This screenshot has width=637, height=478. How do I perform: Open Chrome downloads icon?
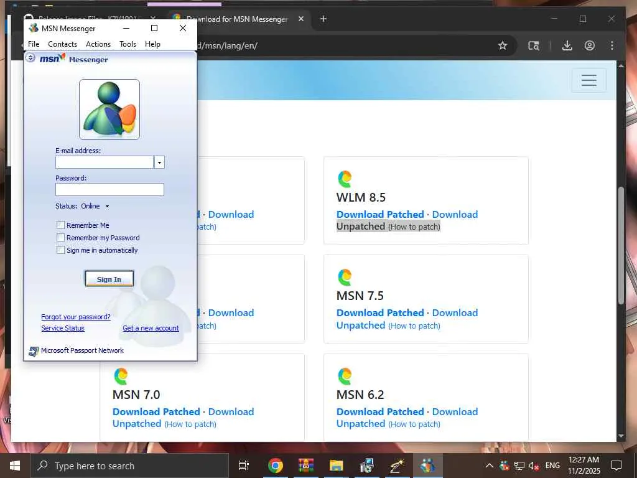click(x=567, y=45)
